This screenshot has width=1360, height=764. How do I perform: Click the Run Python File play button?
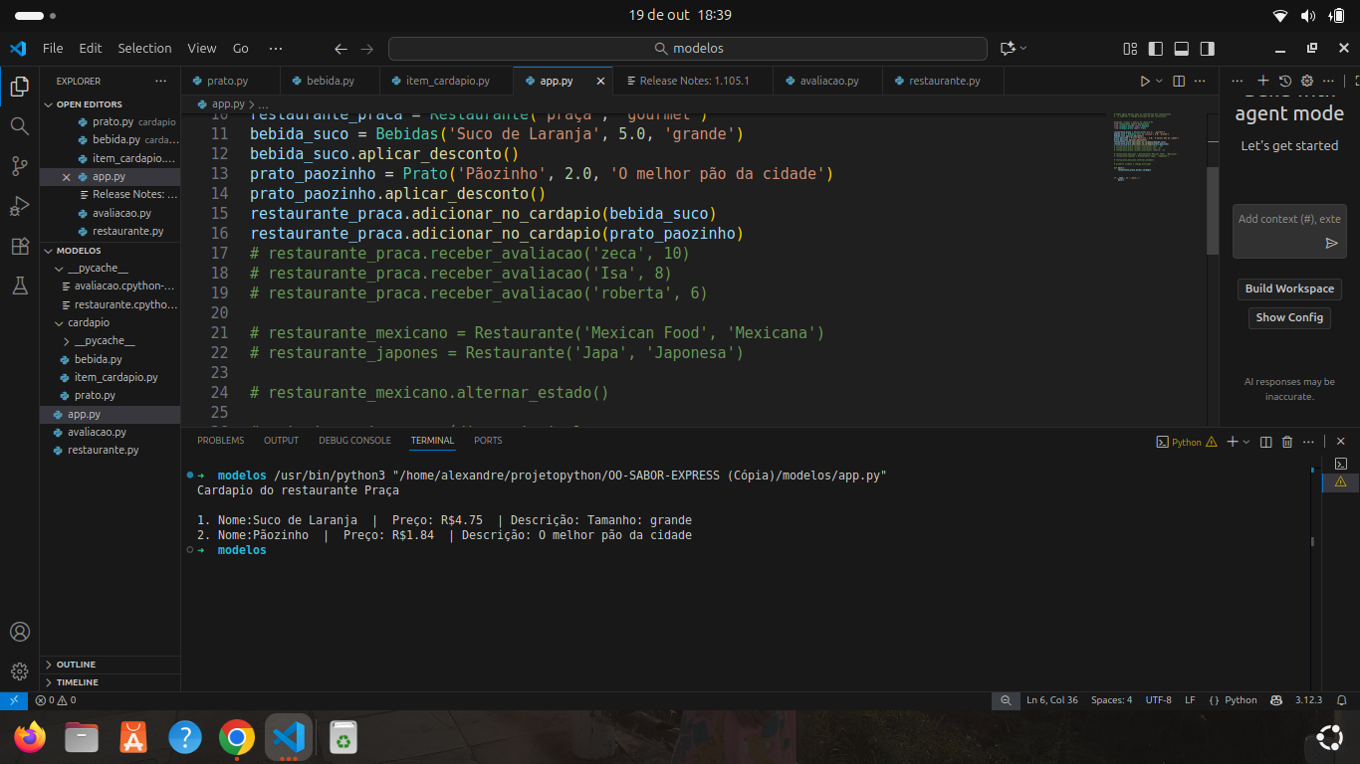(x=1145, y=81)
